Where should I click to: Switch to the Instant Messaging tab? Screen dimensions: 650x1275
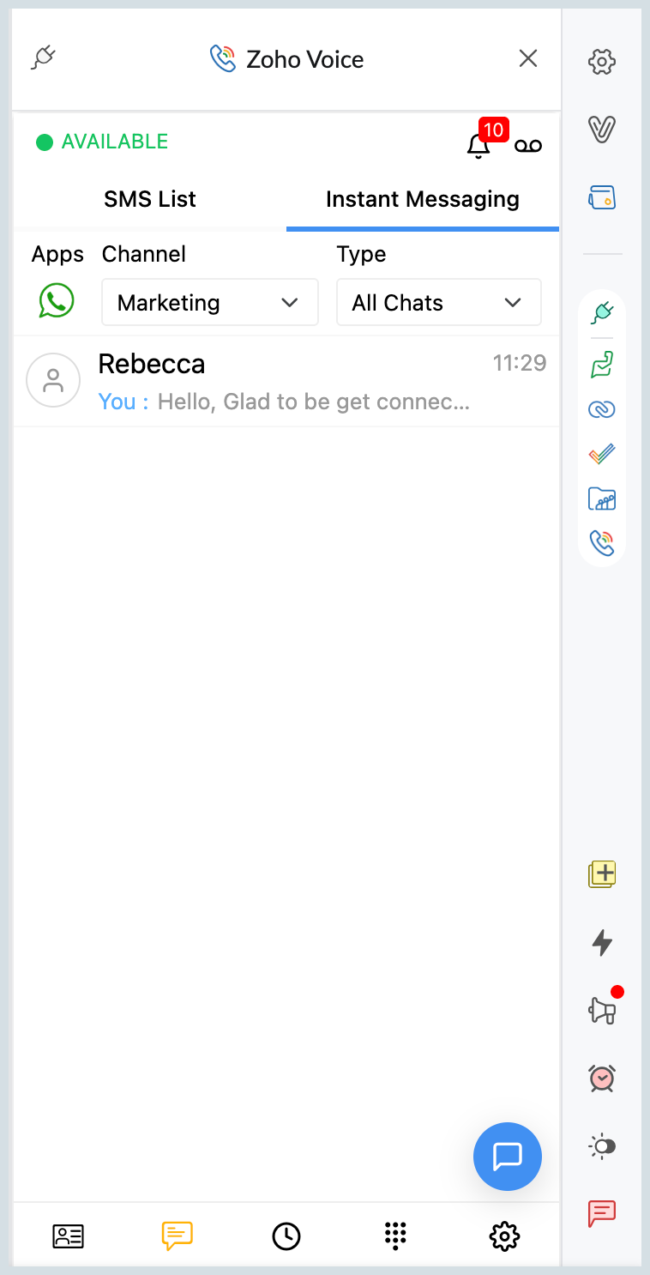[x=423, y=199]
